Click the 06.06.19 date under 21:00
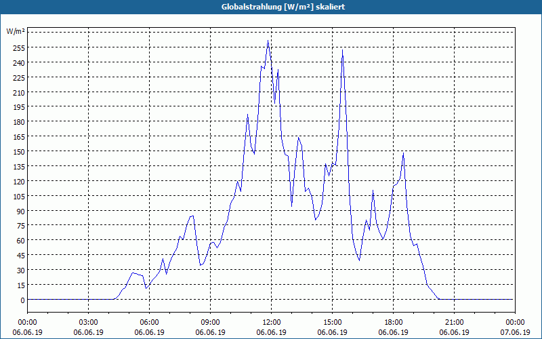This screenshot has height=339, width=542. pos(454,332)
